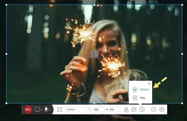This screenshot has width=187, height=121.
Task: Click the center move handle of capture area
Action: (94, 54)
